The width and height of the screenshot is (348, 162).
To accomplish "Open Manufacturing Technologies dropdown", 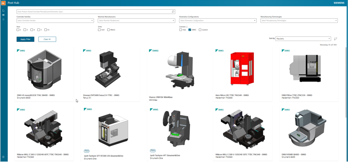I will tap(299, 21).
